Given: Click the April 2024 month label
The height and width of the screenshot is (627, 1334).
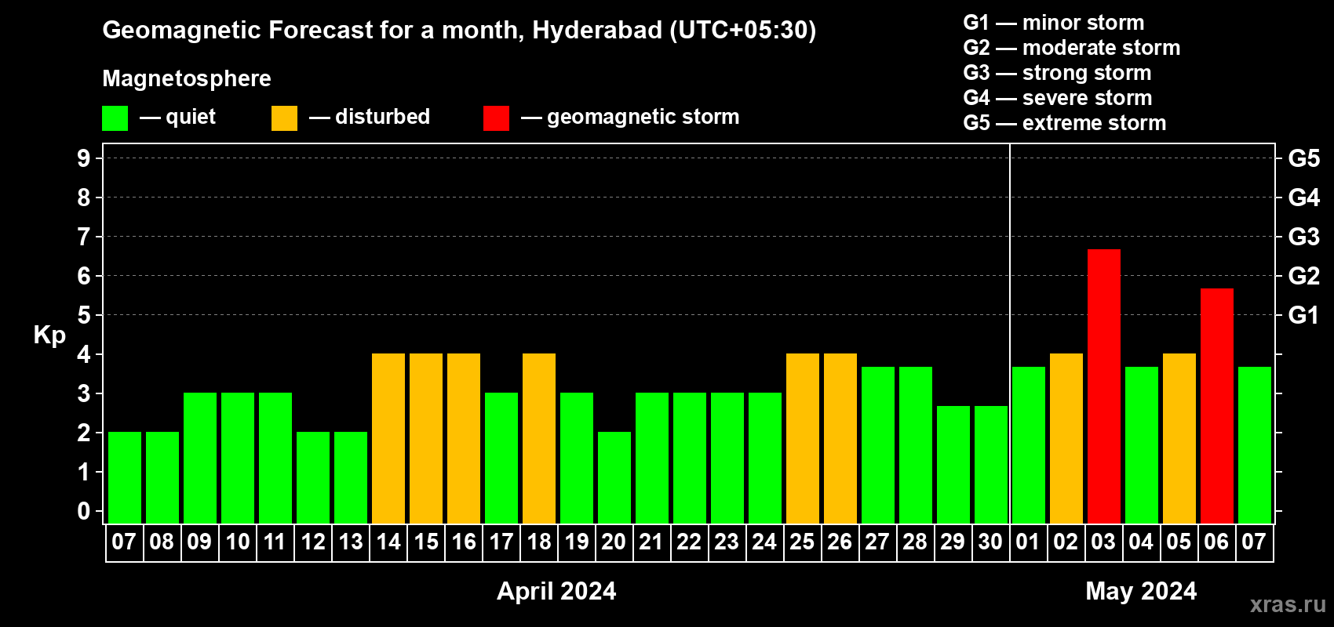Looking at the screenshot, I should click(x=556, y=591).
